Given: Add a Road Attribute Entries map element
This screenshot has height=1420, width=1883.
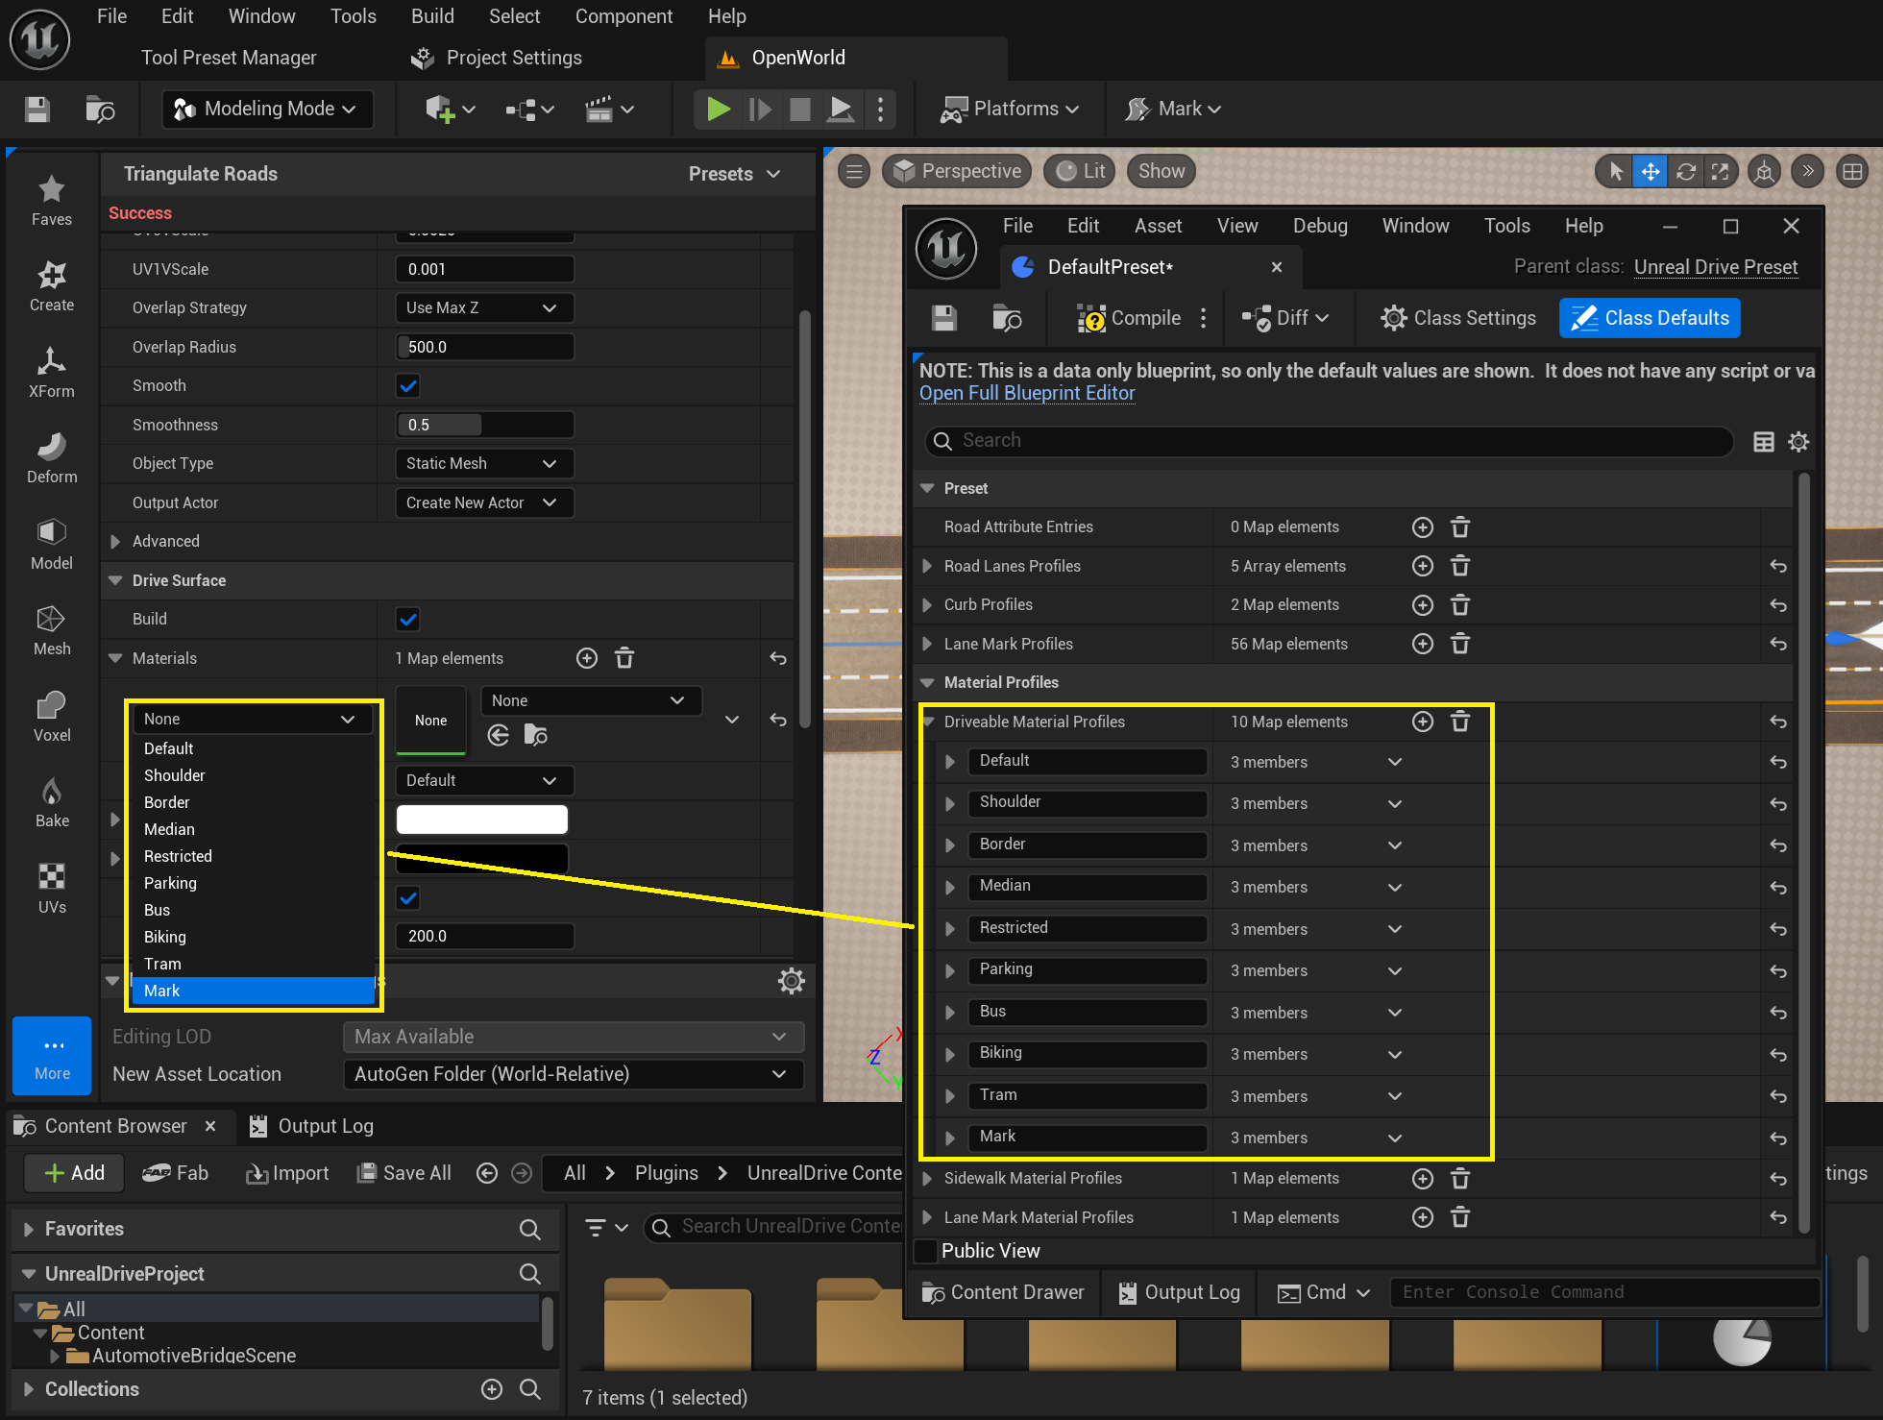Looking at the screenshot, I should (x=1423, y=527).
